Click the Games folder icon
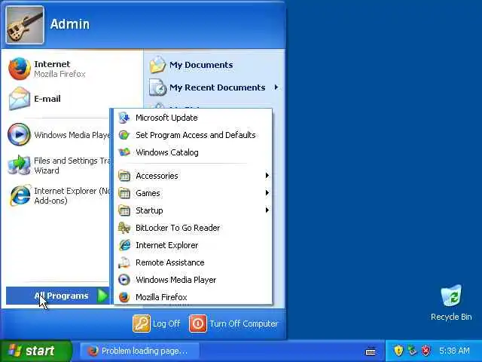The height and width of the screenshot is (362, 482). click(124, 193)
